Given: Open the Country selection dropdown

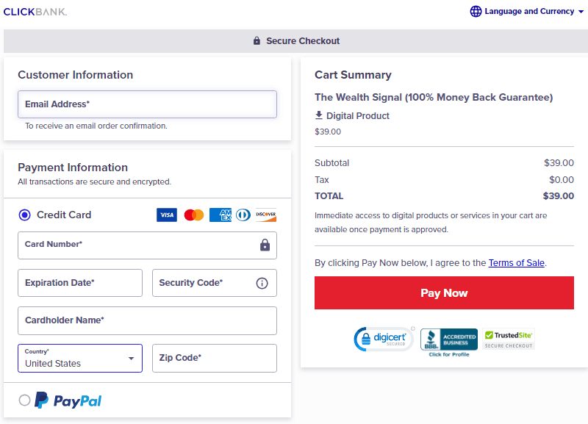Looking at the screenshot, I should 79,358.
